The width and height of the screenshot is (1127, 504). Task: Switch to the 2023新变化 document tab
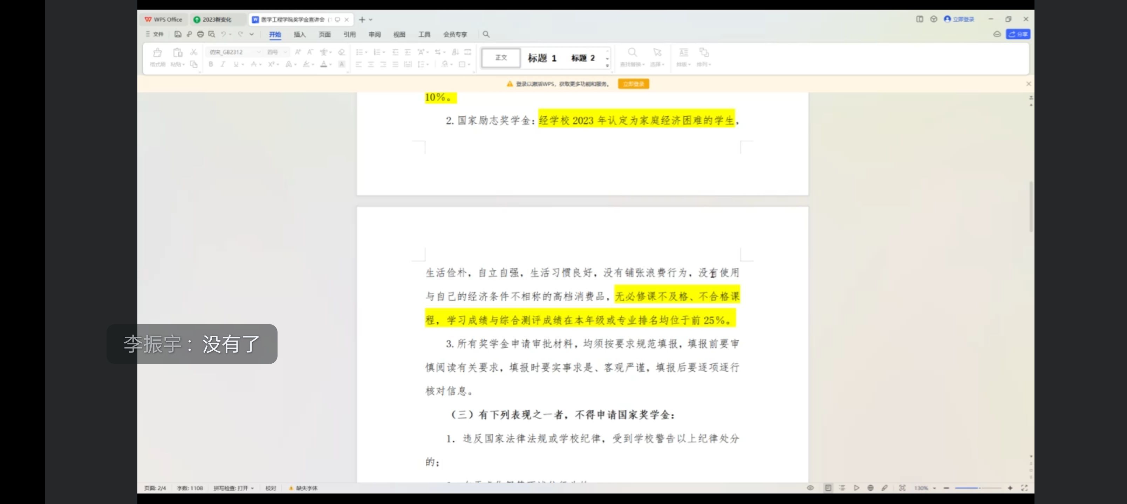(x=217, y=20)
